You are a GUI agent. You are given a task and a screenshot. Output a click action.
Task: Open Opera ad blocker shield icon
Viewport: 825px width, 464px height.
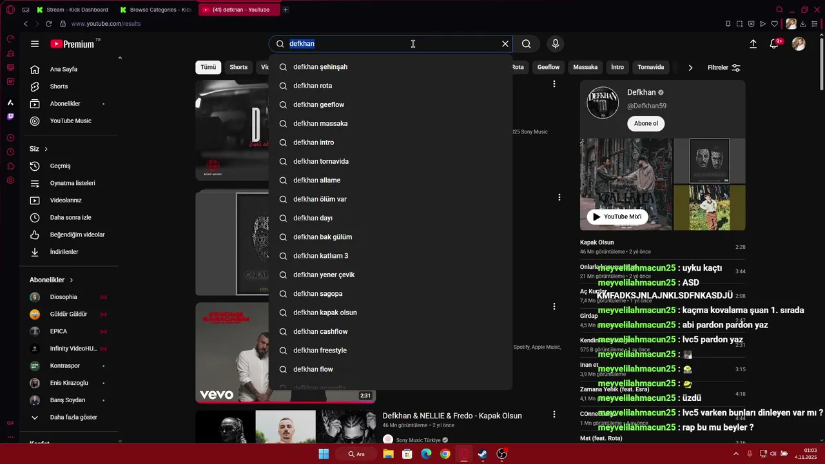752,24
